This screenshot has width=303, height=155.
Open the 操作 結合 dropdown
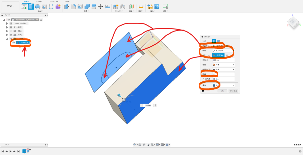(223, 85)
